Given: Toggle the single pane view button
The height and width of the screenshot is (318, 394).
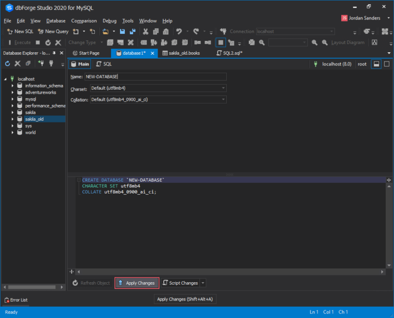Looking at the screenshot, I should 387,64.
